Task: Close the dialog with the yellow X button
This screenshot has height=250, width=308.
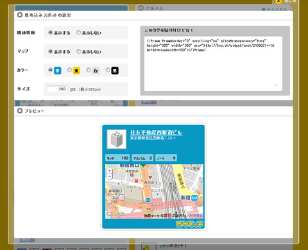Action: [x=278, y=1]
